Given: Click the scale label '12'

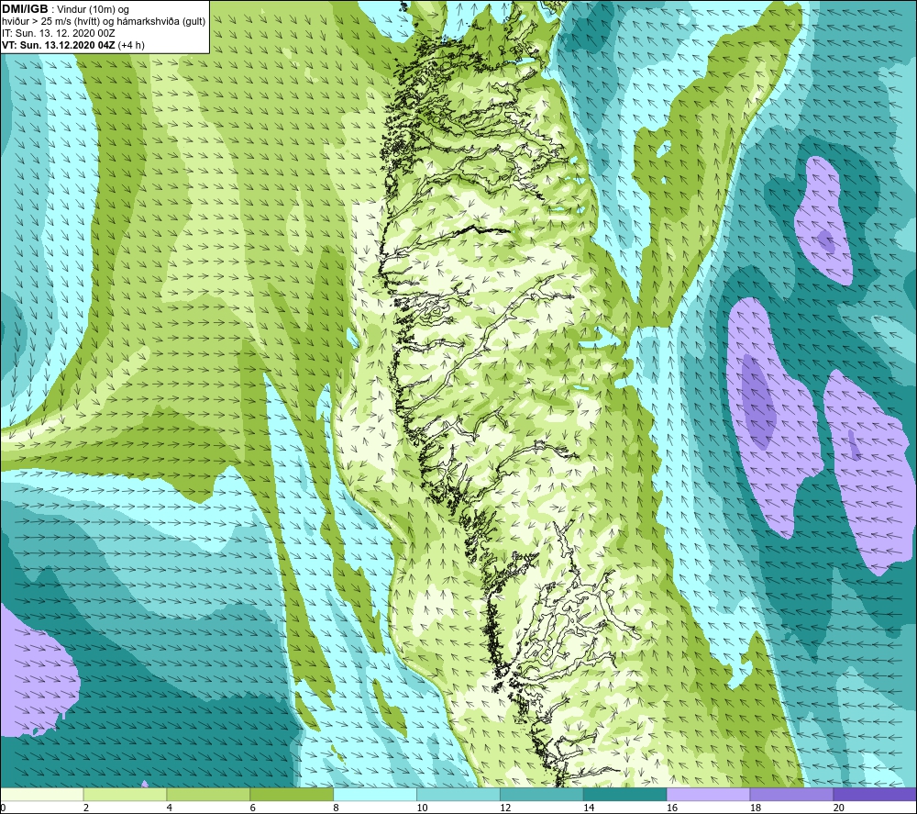Looking at the screenshot, I should click(505, 808).
